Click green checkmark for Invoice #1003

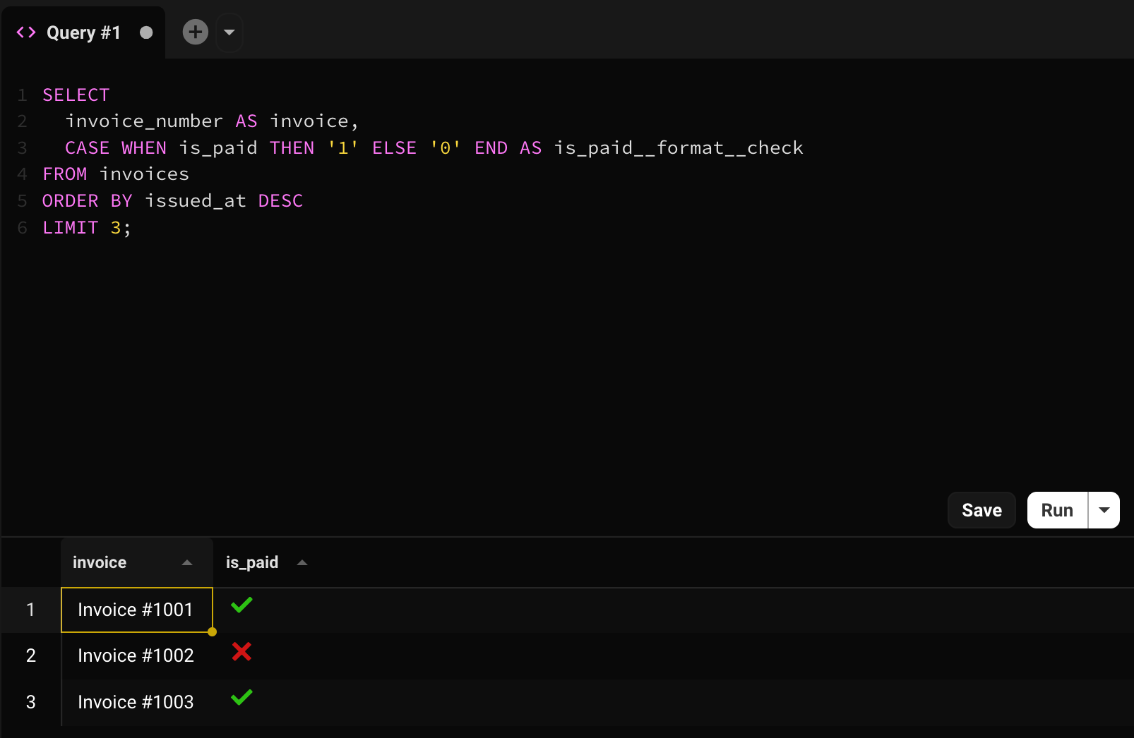tap(241, 698)
